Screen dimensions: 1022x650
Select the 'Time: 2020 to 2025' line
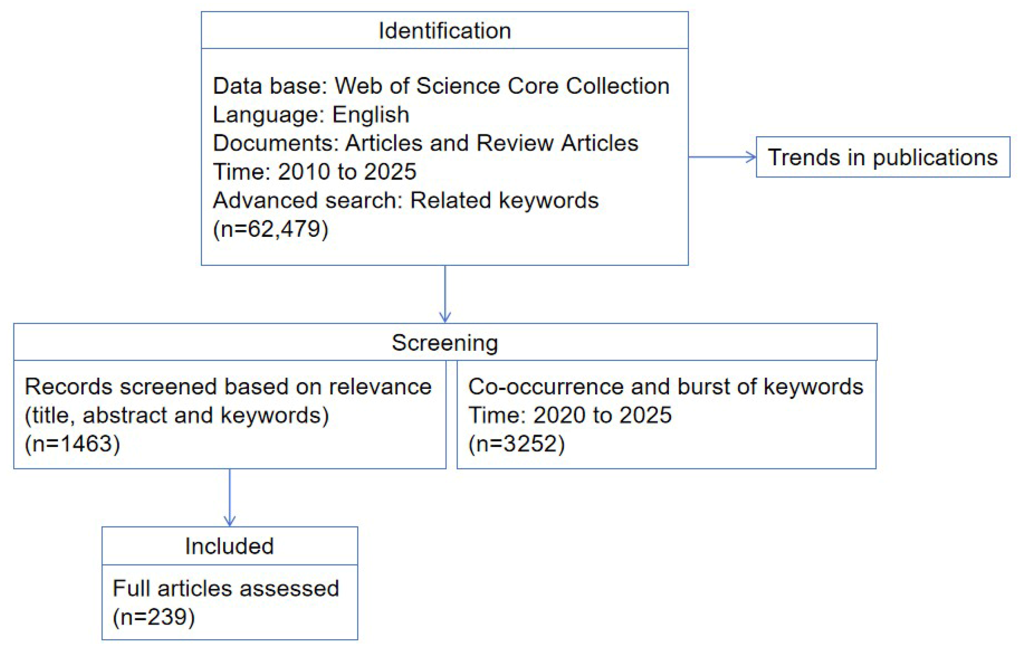570,415
